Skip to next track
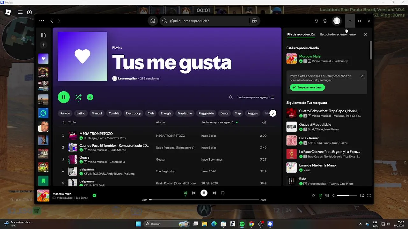This screenshot has height=229, width=408. (x=214, y=193)
